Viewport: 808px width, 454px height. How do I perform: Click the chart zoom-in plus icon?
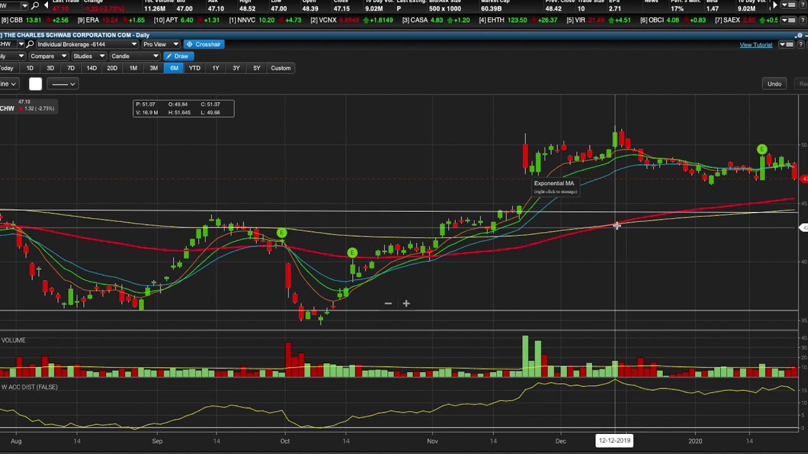[x=406, y=304]
